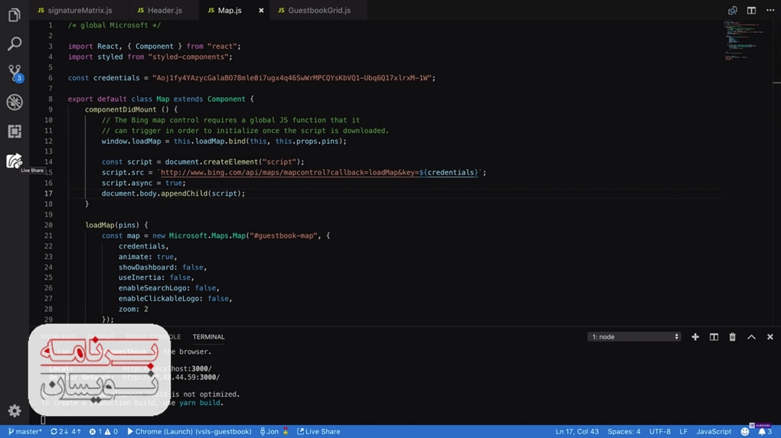Image resolution: width=781 pixels, height=438 pixels.
Task: Toggle Problems panel via errors and warnings indicator
Action: pos(103,432)
